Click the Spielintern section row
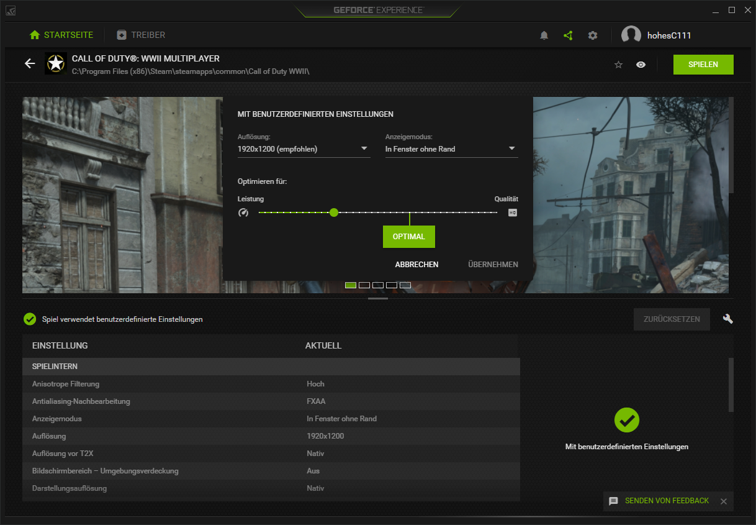The height and width of the screenshot is (525, 756). [271, 367]
